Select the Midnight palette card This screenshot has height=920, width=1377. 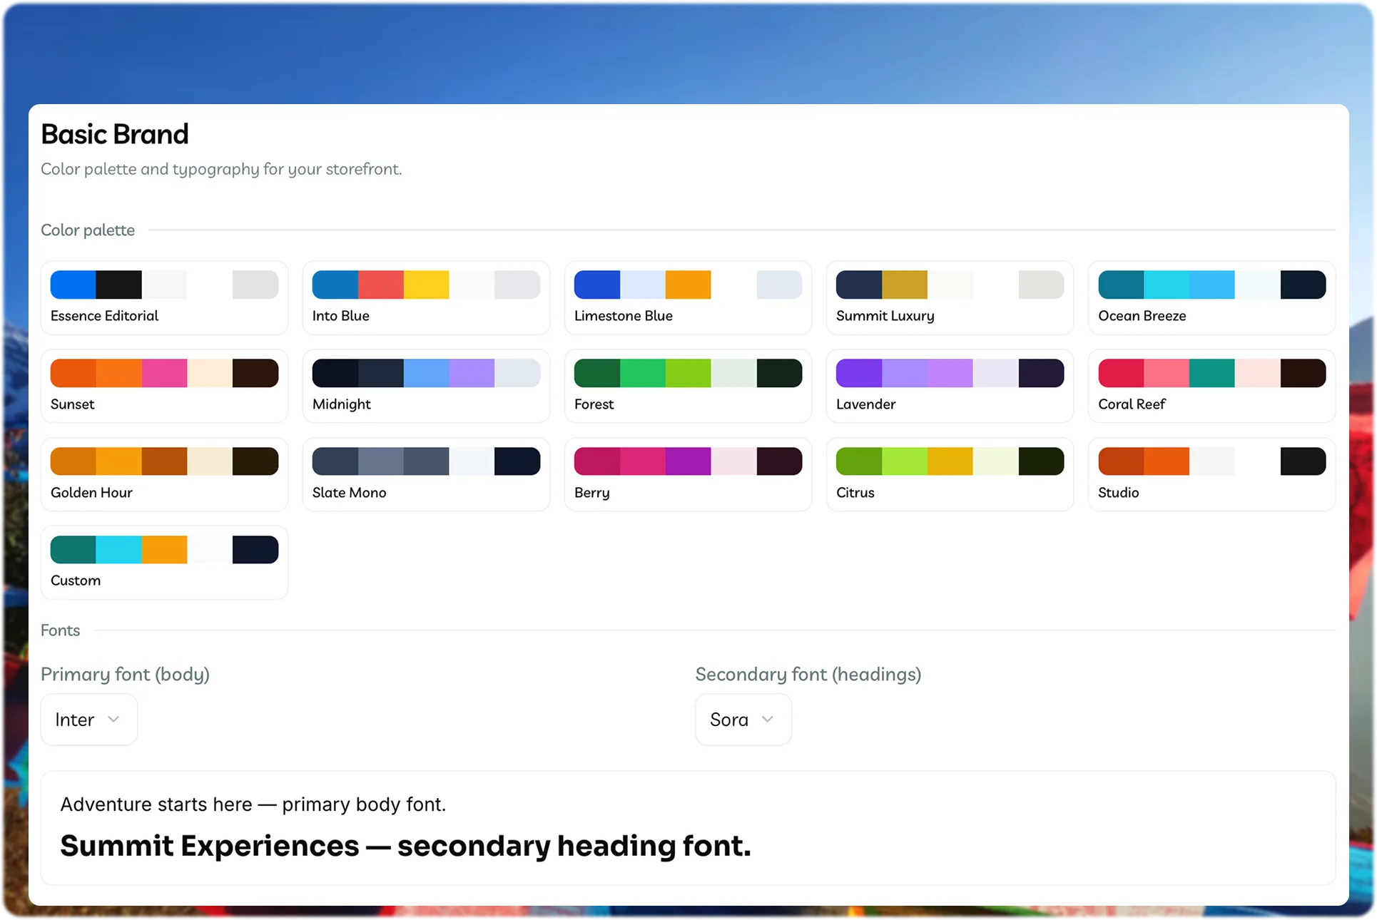(426, 386)
